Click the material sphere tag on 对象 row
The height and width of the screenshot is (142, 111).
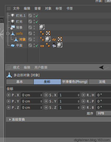point(48,39)
